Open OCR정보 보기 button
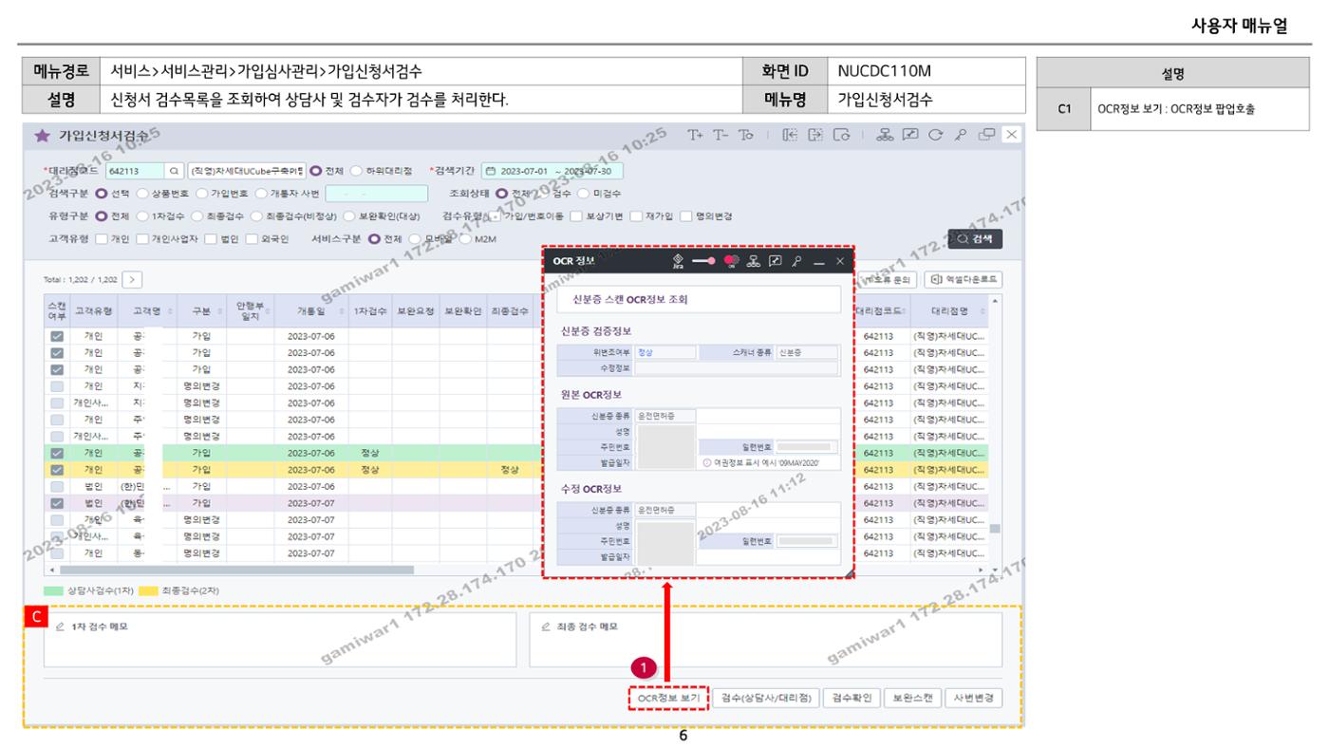 [x=668, y=698]
